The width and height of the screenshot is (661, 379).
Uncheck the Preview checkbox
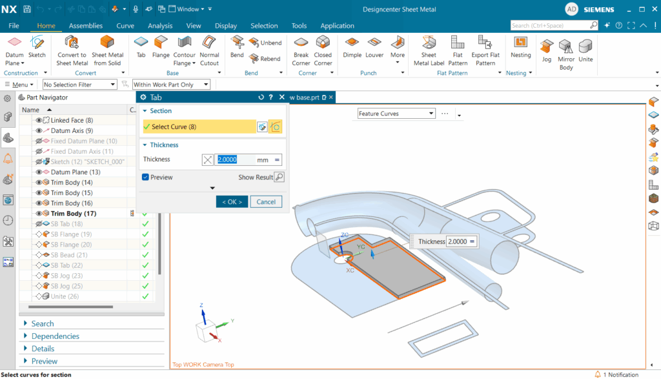tap(146, 177)
